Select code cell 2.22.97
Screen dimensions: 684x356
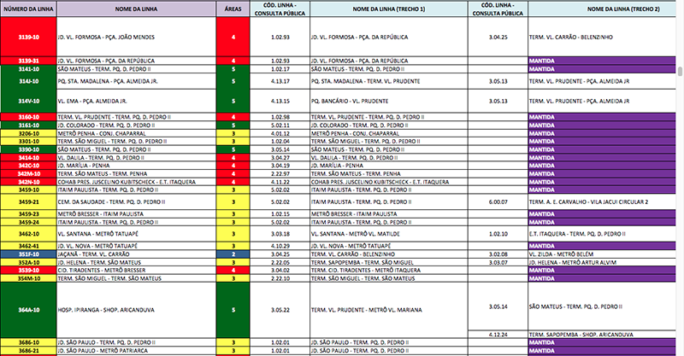point(280,174)
